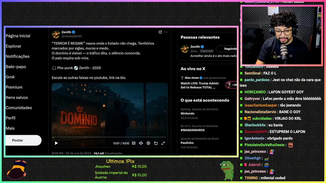Viewport: 326px width, 183px height.
Task: Click chat user PistoleiroDoVelhoOeste
Action: coord(264,145)
